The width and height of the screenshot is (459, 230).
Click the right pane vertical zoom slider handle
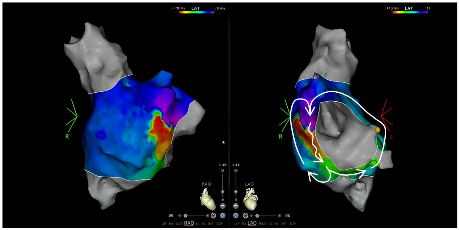[236, 192]
